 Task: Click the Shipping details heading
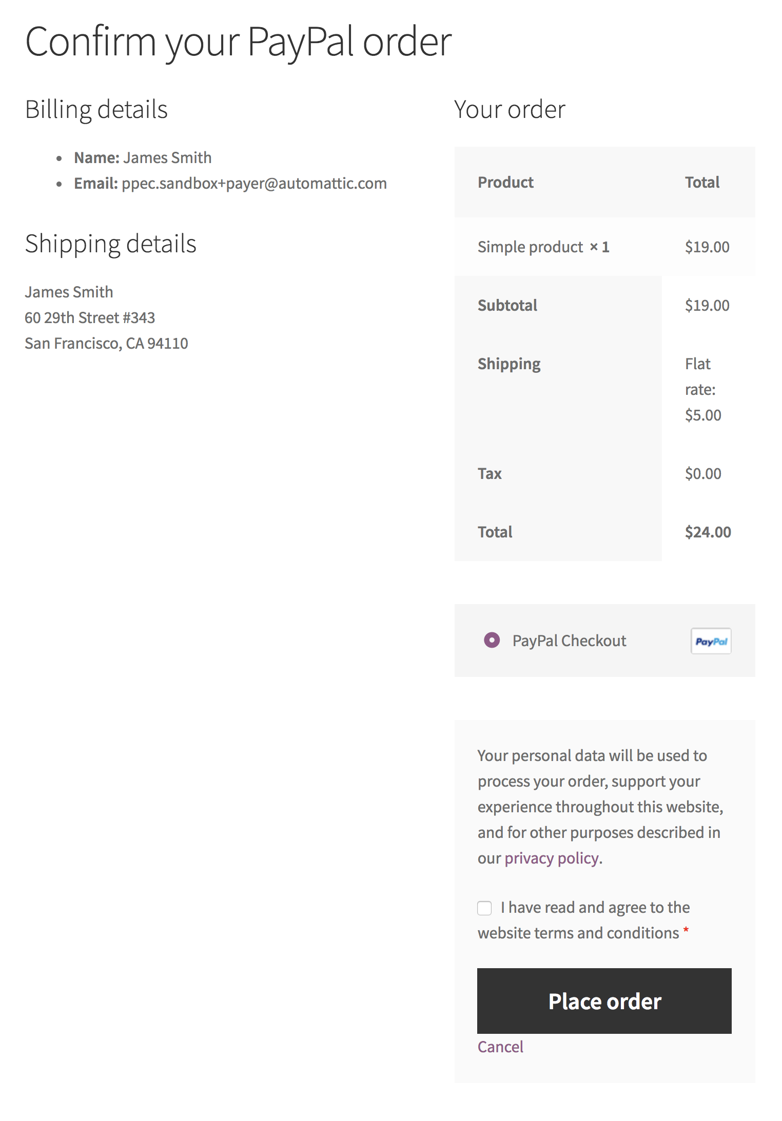111,244
